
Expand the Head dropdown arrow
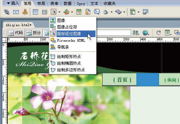click(x=111, y=12)
